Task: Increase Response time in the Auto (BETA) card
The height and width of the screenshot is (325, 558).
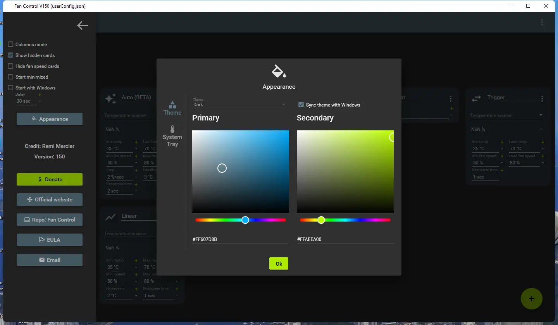Action: tap(136, 184)
